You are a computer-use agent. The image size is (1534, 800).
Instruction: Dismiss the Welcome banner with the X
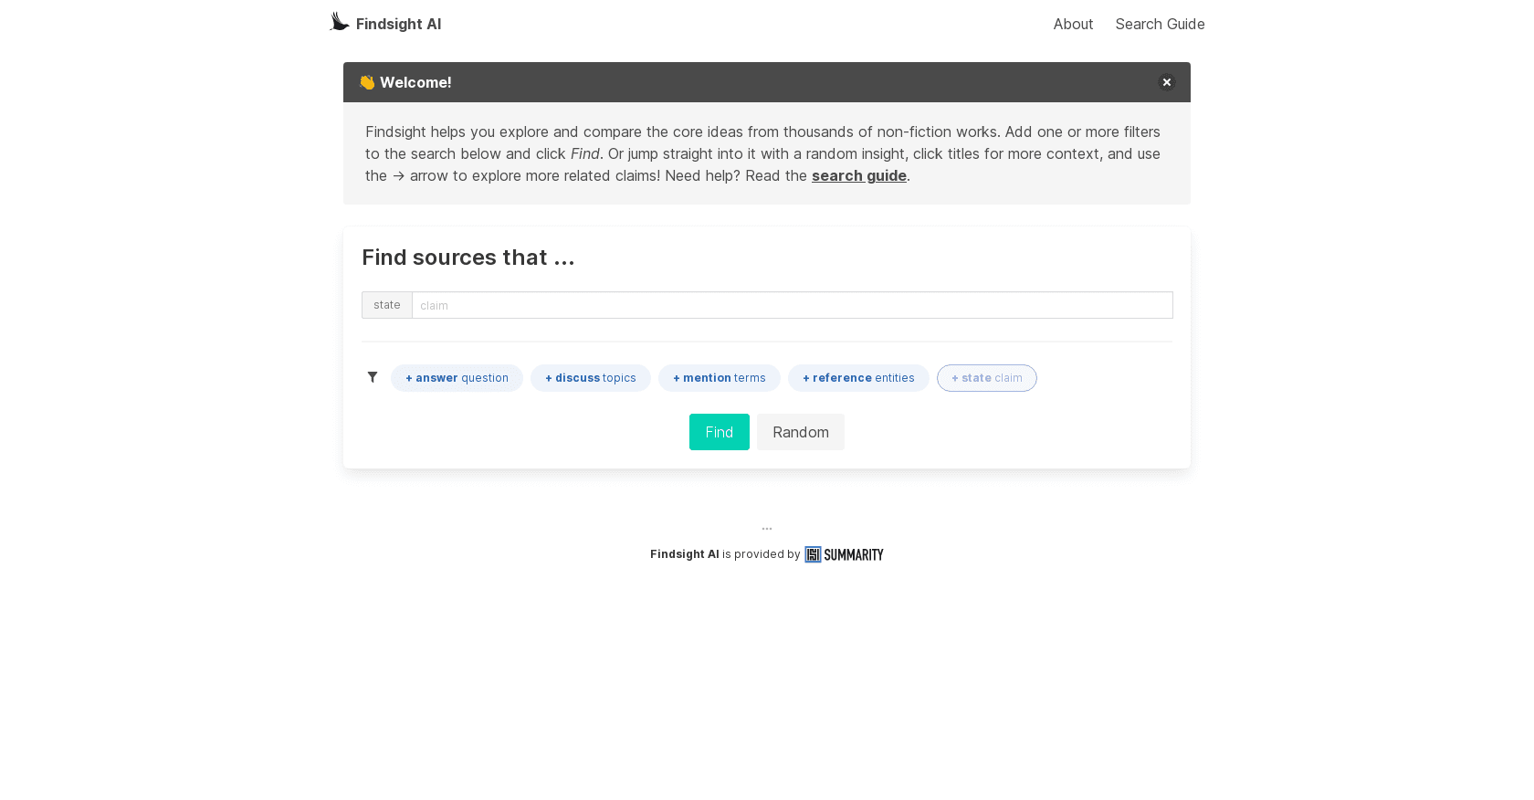tap(1167, 82)
